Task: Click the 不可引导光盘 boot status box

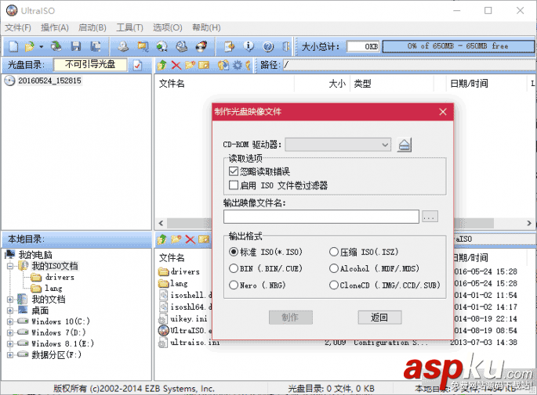Action: click(x=90, y=64)
